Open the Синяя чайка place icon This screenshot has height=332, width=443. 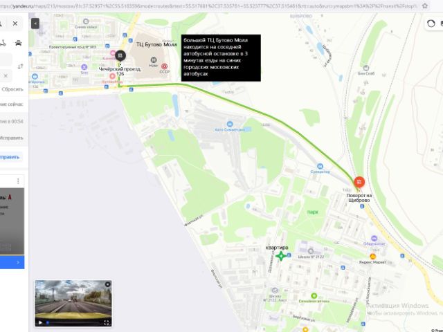pyautogui.click(x=86, y=21)
